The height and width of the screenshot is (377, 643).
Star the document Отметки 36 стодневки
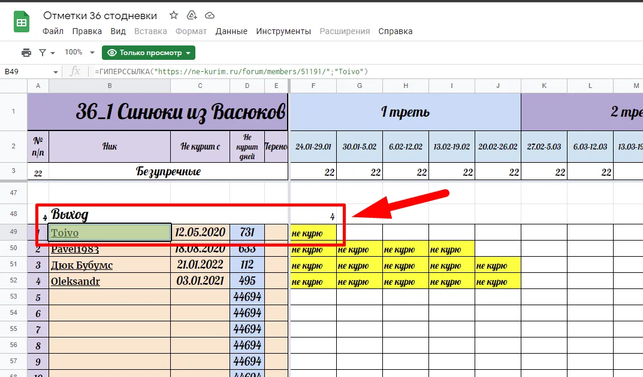click(173, 15)
